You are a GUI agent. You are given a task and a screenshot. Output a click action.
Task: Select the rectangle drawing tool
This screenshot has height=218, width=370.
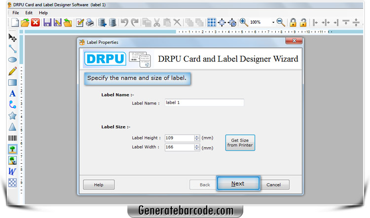[x=12, y=82]
